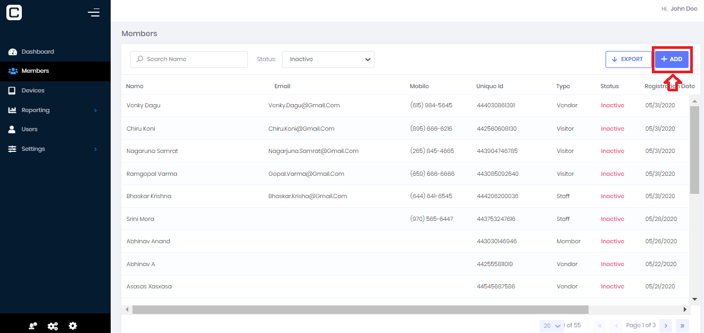Open the page size dropdown showing 20

pyautogui.click(x=551, y=326)
